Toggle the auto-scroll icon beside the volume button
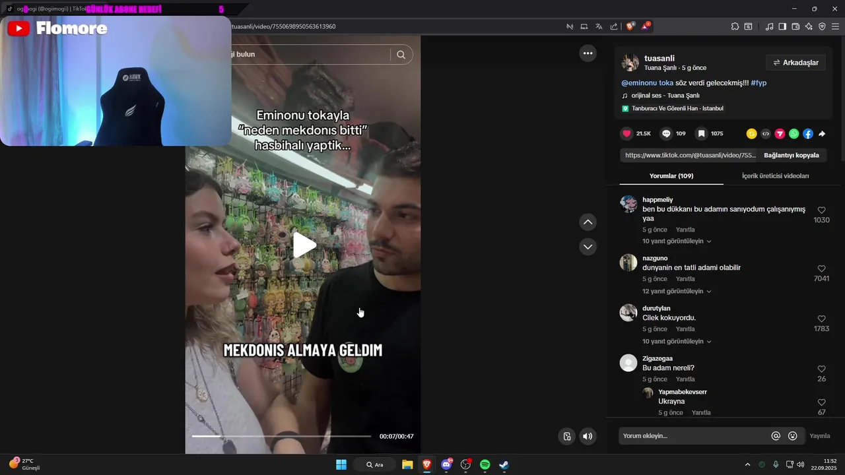 [567, 436]
